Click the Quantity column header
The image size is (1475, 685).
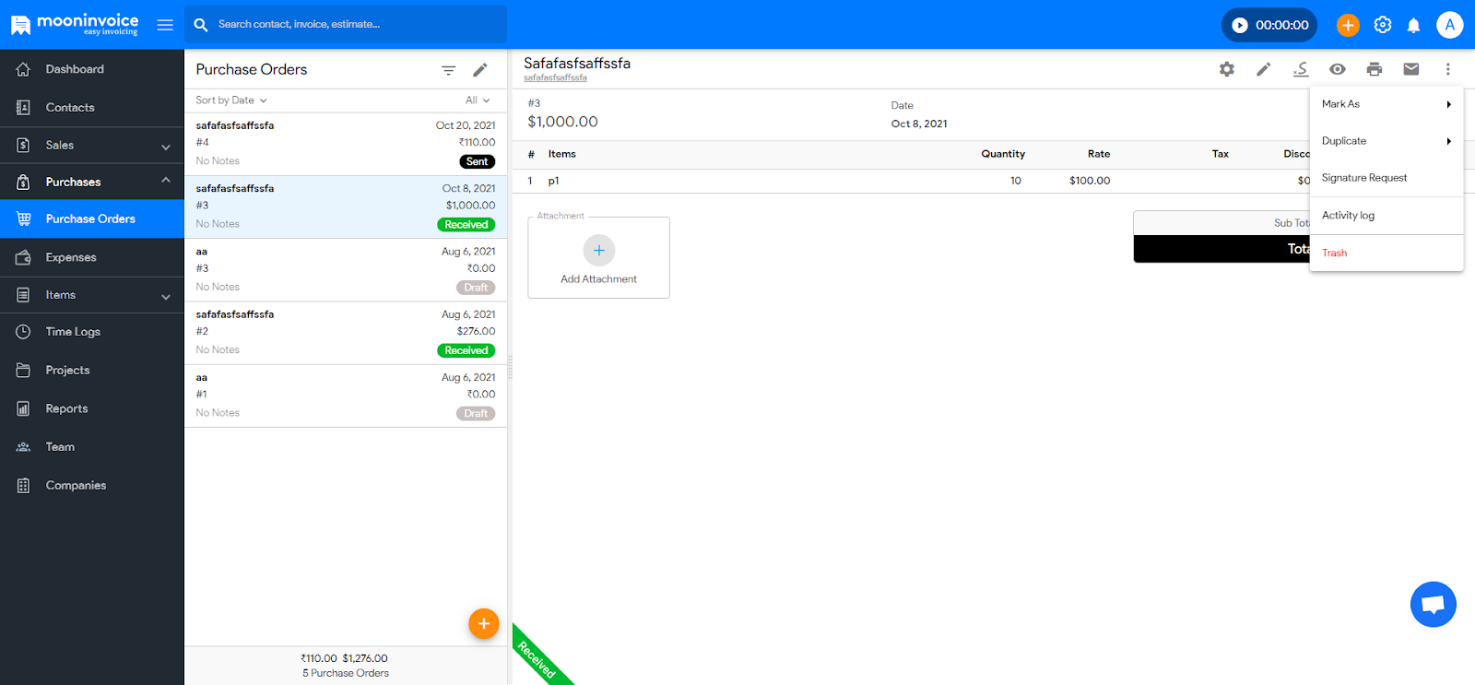coord(1003,154)
